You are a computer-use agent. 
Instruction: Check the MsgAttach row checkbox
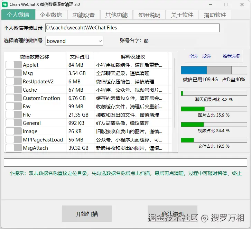click(x=13, y=148)
